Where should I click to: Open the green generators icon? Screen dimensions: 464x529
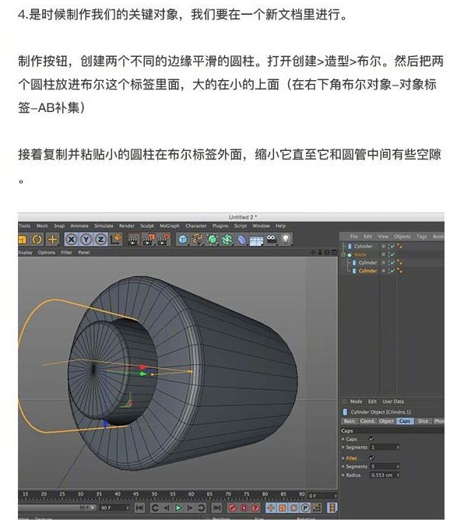point(213,240)
